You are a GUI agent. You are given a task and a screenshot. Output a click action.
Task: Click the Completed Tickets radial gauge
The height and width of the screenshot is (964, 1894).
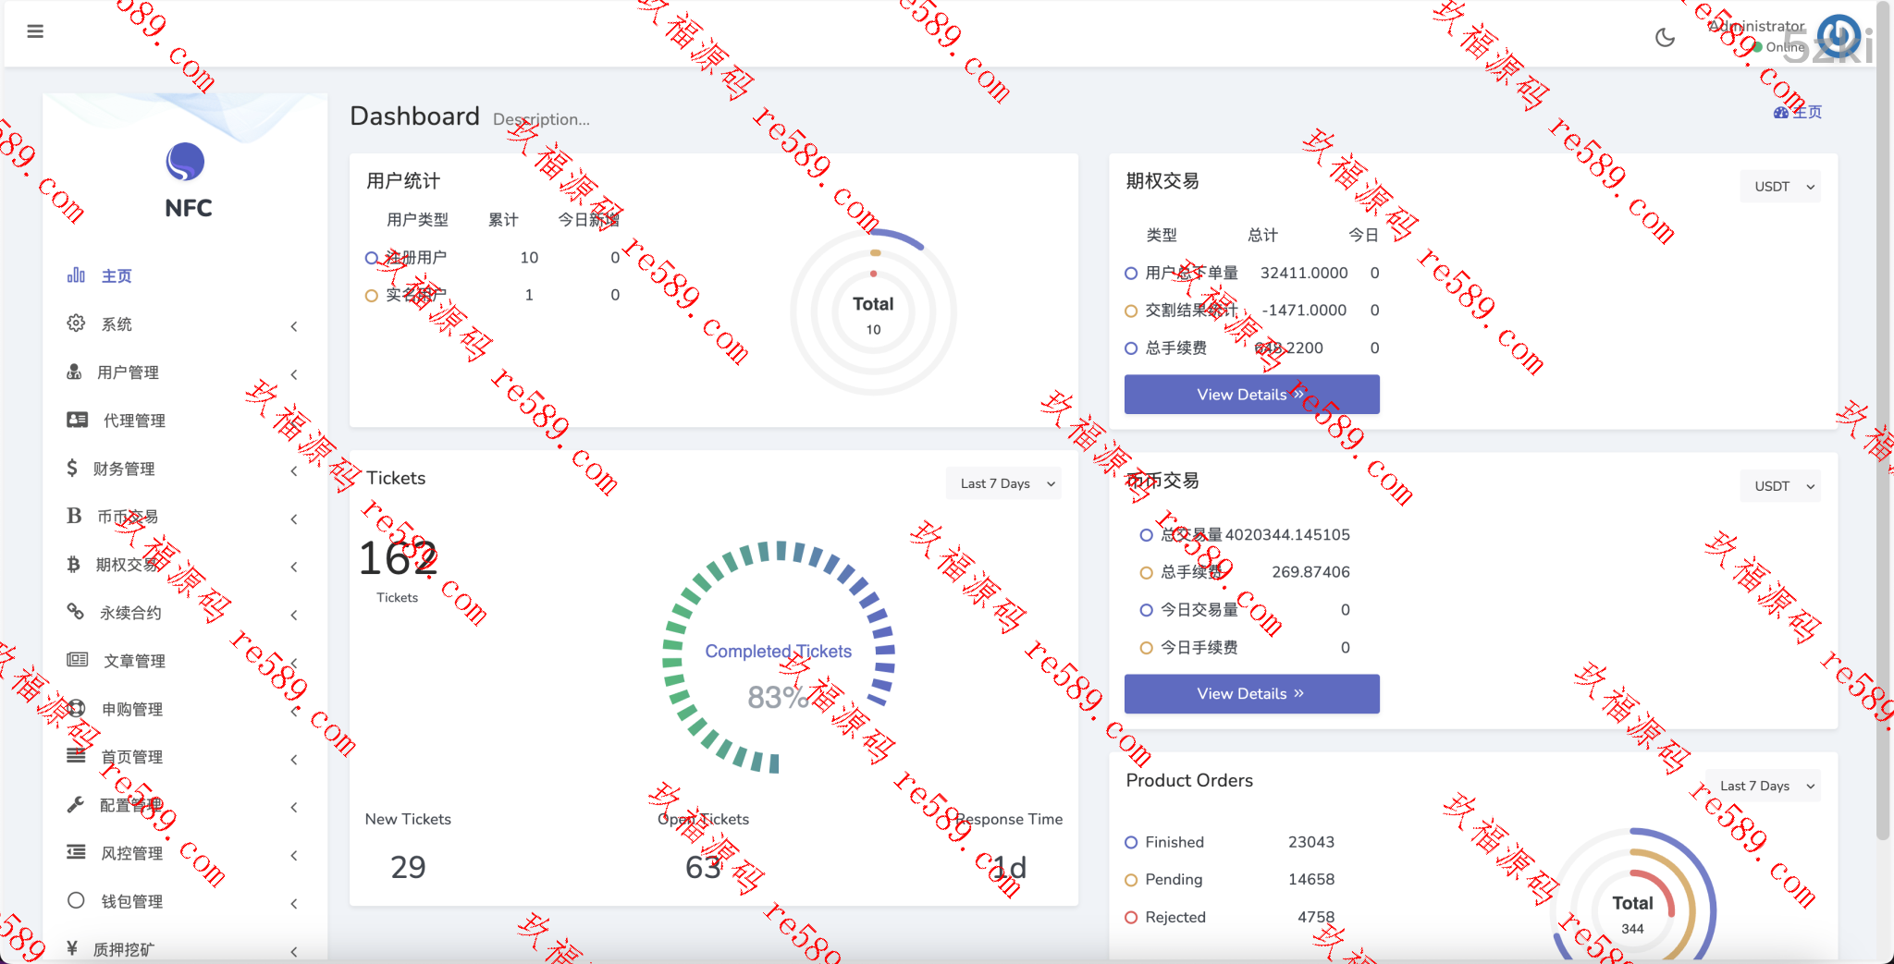pyautogui.click(x=779, y=656)
